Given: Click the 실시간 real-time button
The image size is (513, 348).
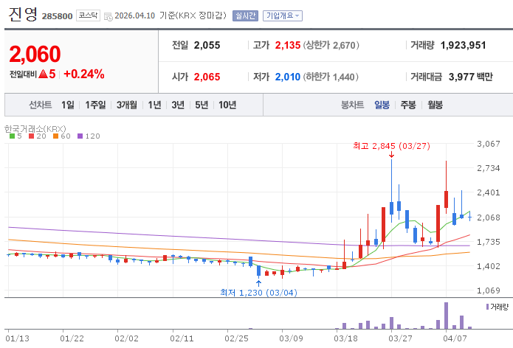Looking at the screenshot, I should (245, 15).
